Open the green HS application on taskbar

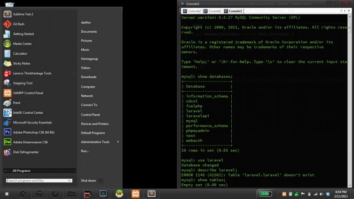pos(119,193)
